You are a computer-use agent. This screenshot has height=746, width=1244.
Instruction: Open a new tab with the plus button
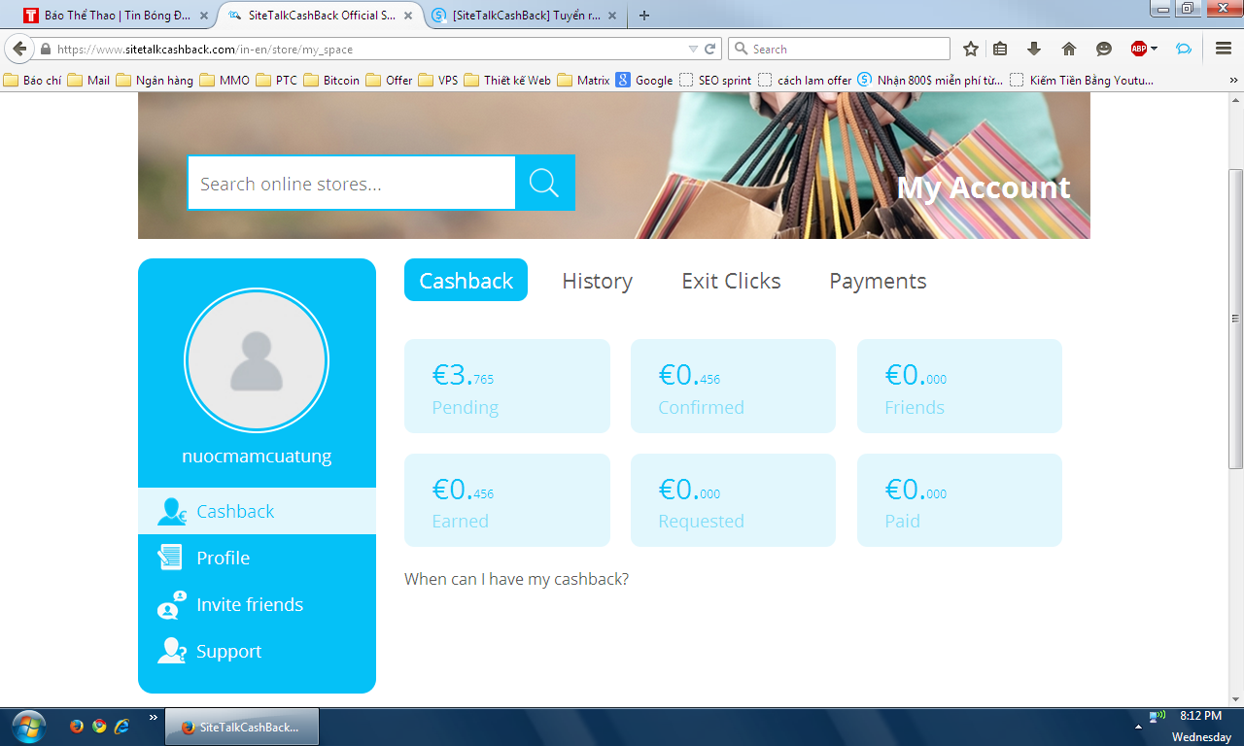point(643,16)
